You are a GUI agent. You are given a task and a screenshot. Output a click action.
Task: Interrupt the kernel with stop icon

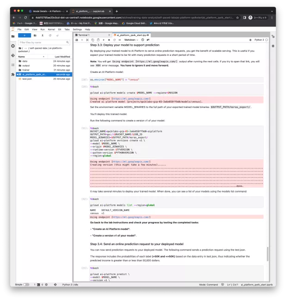tap(109, 40)
